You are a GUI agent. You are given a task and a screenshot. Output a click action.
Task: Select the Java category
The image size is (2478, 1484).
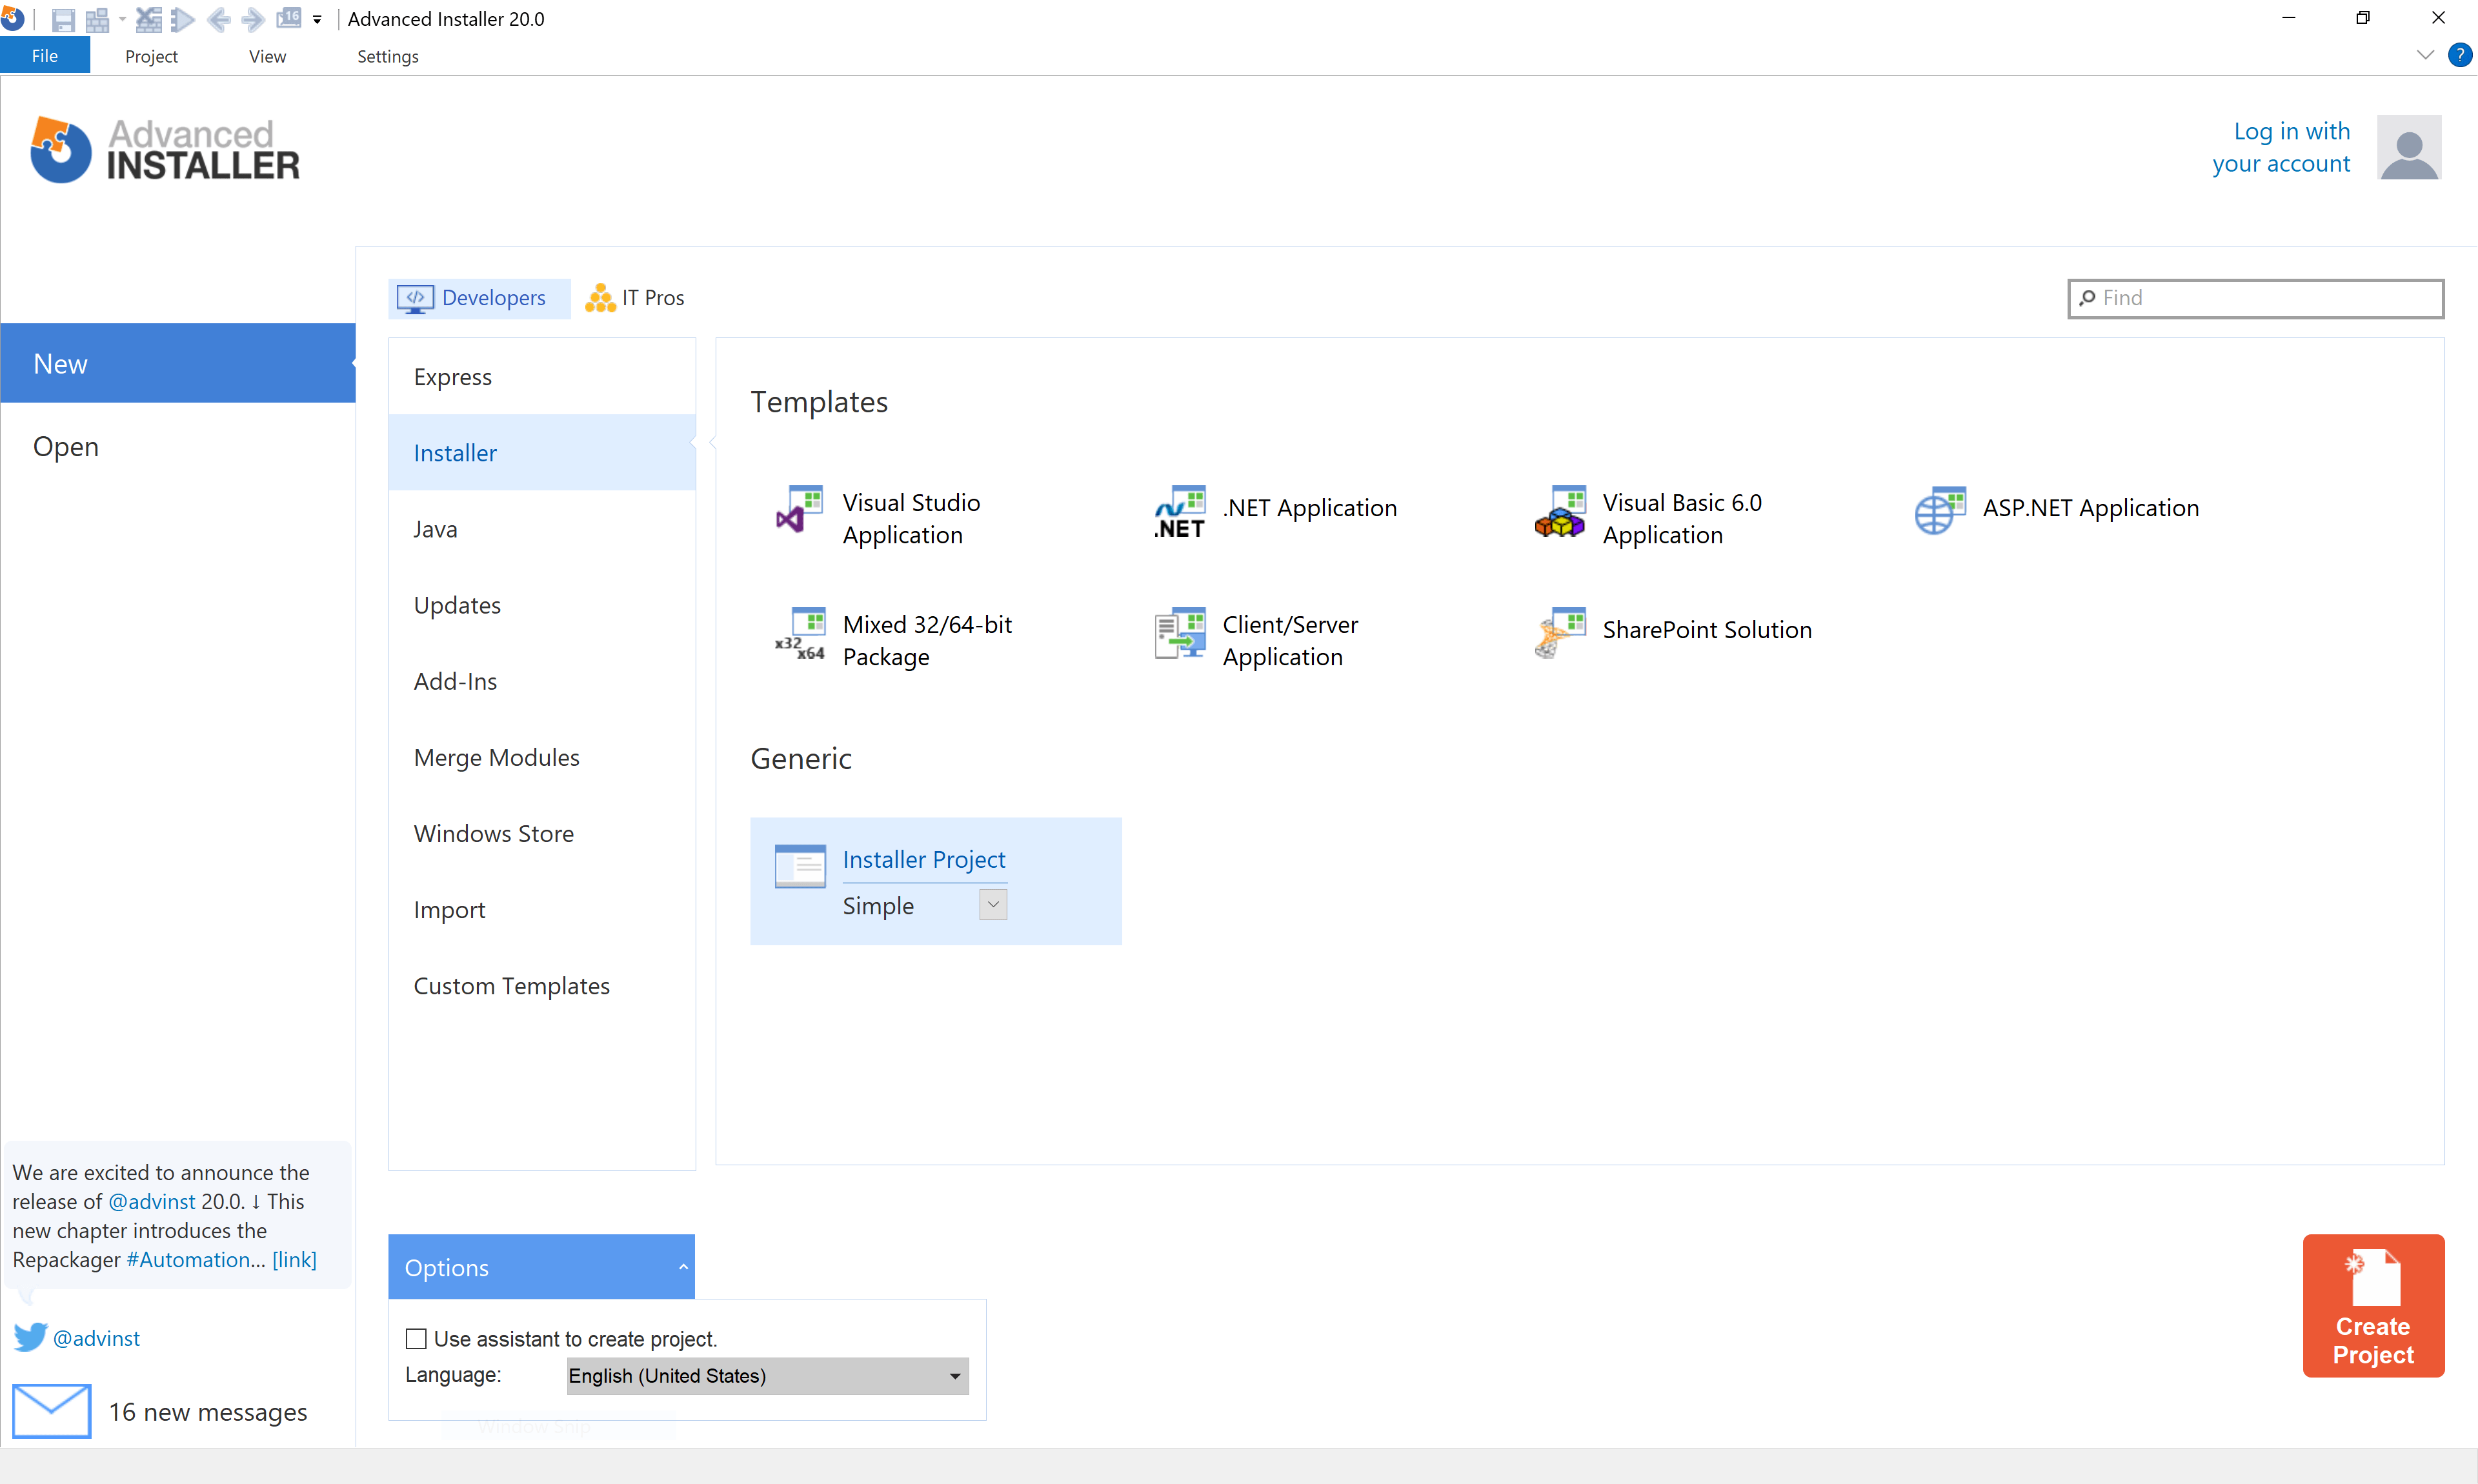(x=542, y=529)
